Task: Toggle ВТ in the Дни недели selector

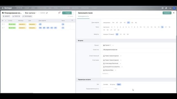Action: (x=117, y=23)
